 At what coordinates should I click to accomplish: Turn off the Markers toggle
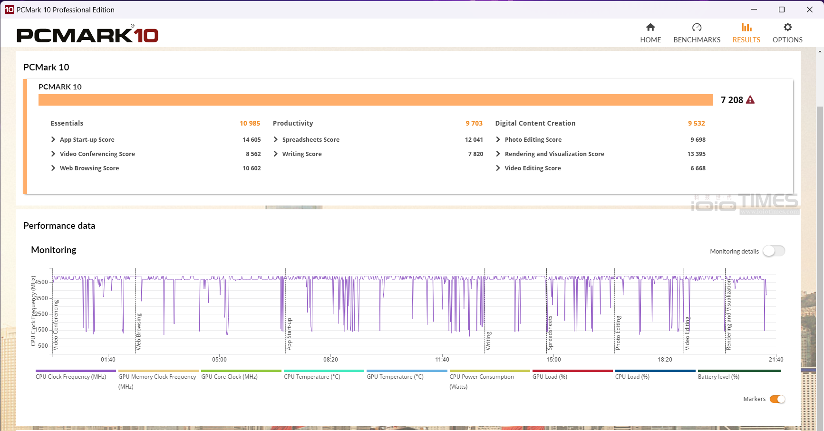coord(777,399)
